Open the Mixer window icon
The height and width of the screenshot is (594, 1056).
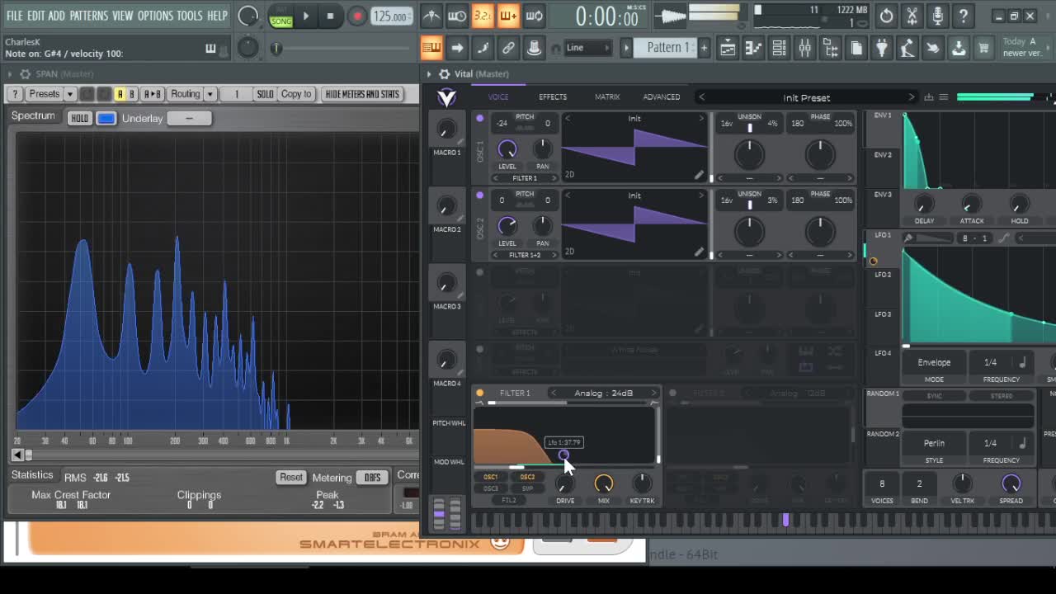coord(804,48)
